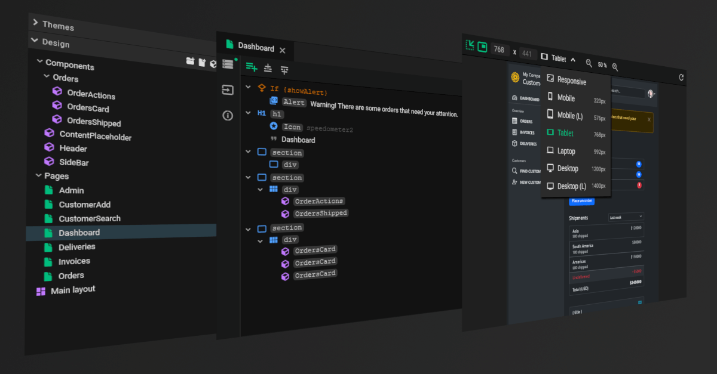Open the Invoices page
This screenshot has width=717, height=374.
[74, 261]
